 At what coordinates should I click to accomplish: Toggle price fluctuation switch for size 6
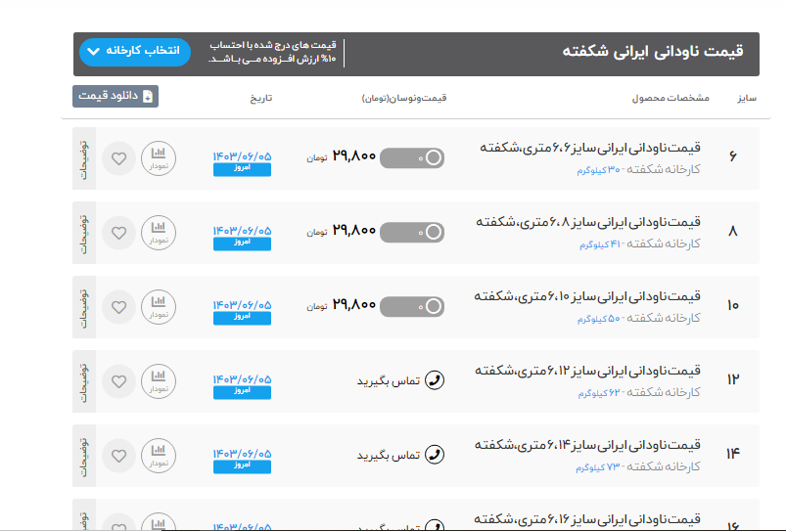(412, 157)
